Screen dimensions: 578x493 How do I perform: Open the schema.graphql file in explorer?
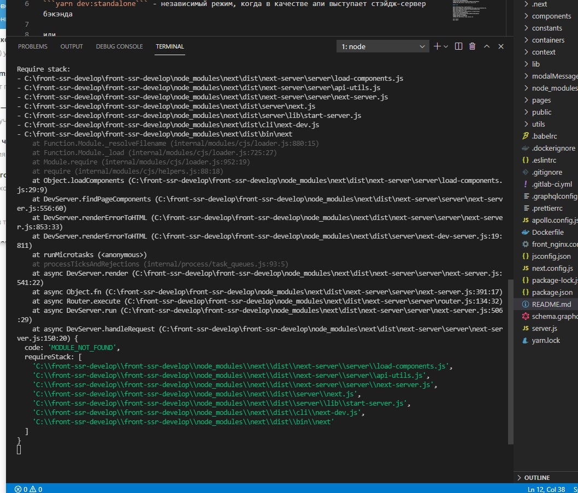coord(554,316)
